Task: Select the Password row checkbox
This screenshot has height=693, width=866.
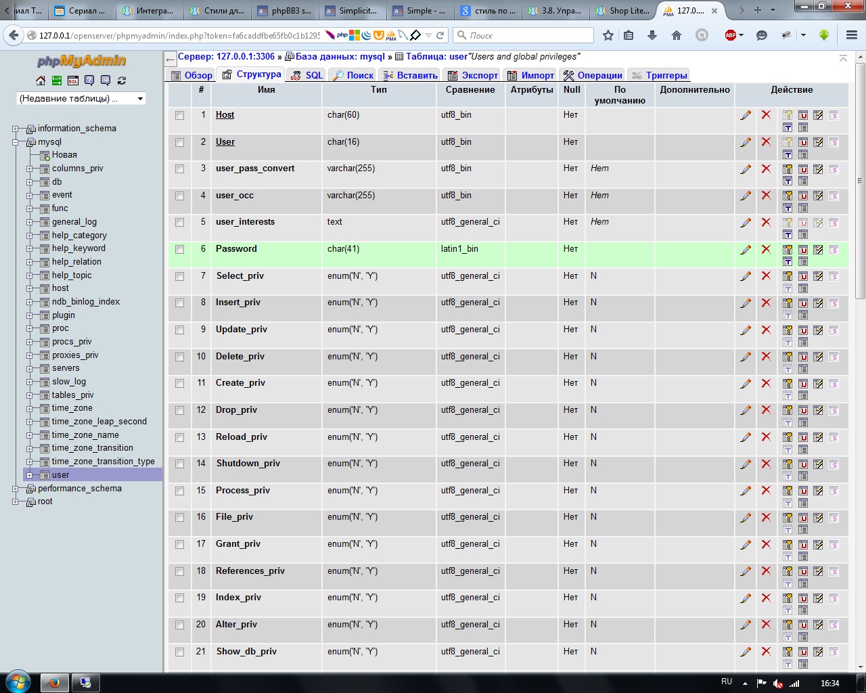Action: (179, 250)
